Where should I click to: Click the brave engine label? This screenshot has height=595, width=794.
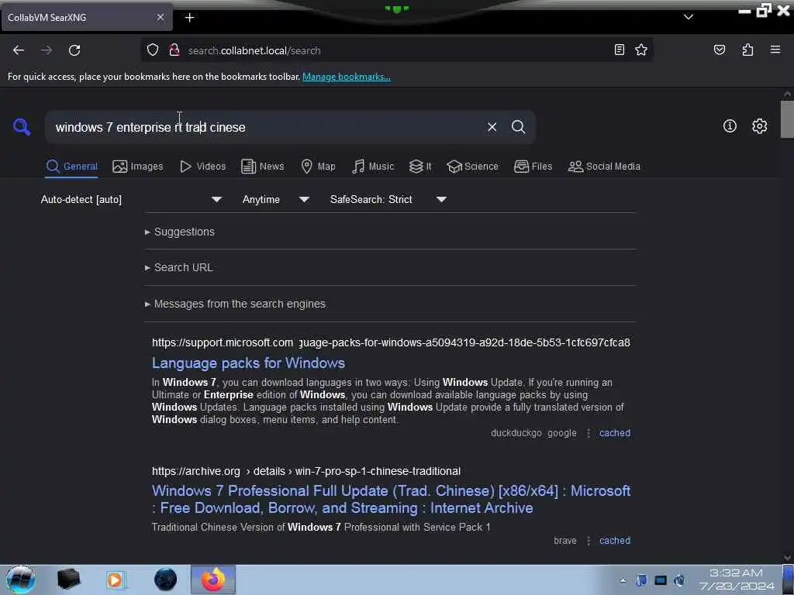pos(565,540)
